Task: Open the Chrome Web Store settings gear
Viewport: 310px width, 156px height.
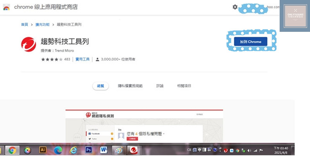Action: click(235, 7)
